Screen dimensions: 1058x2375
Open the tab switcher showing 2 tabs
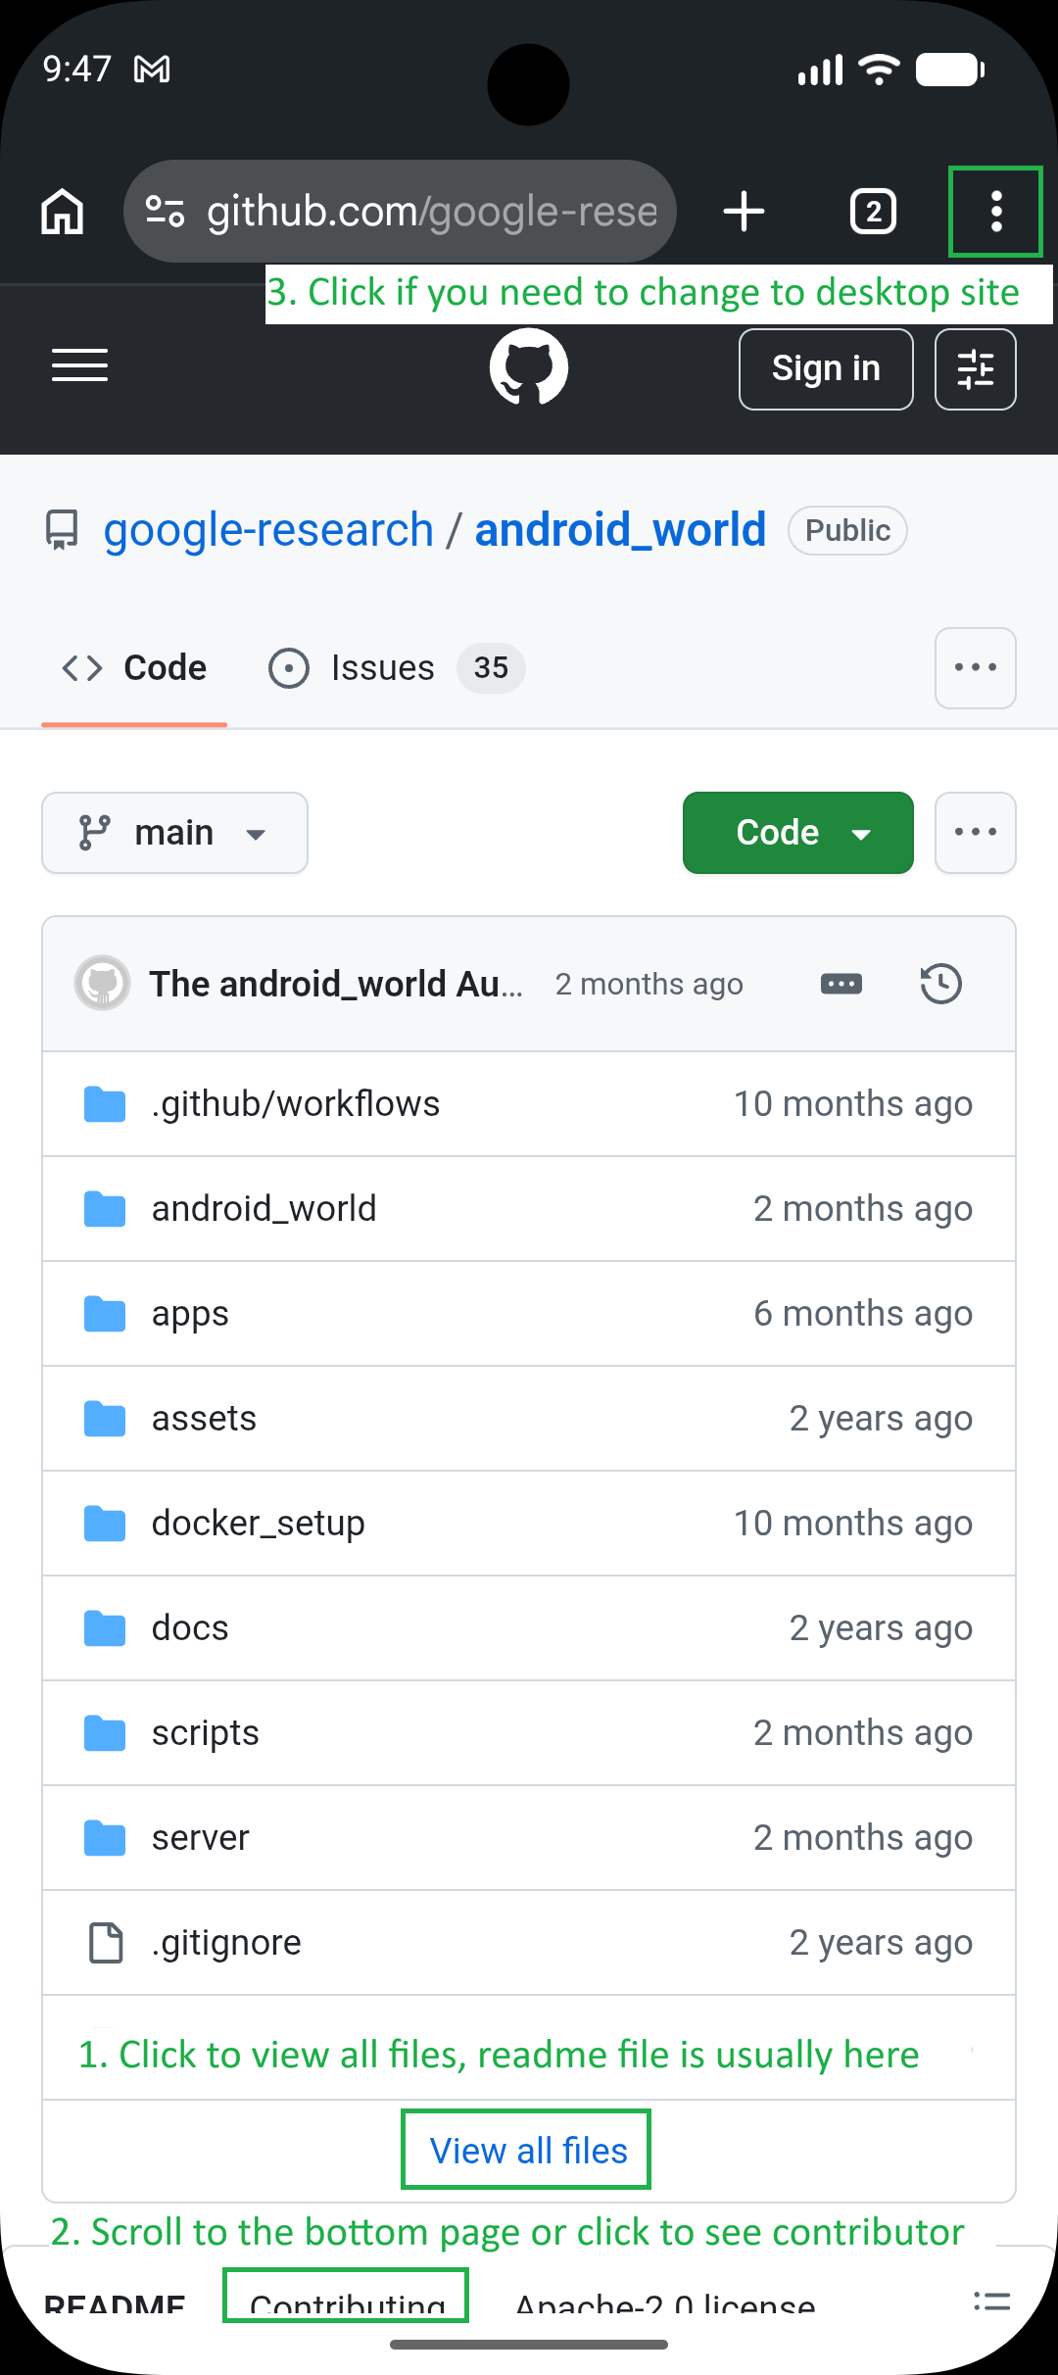(873, 212)
